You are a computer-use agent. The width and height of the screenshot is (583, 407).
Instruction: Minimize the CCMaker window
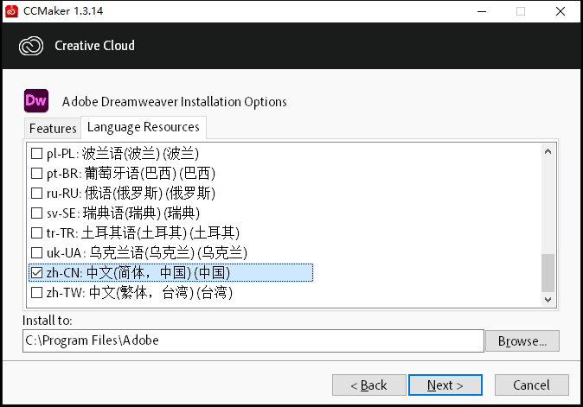pos(482,11)
